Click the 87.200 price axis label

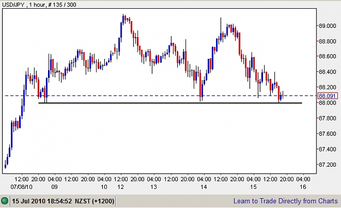pyautogui.click(x=327, y=164)
